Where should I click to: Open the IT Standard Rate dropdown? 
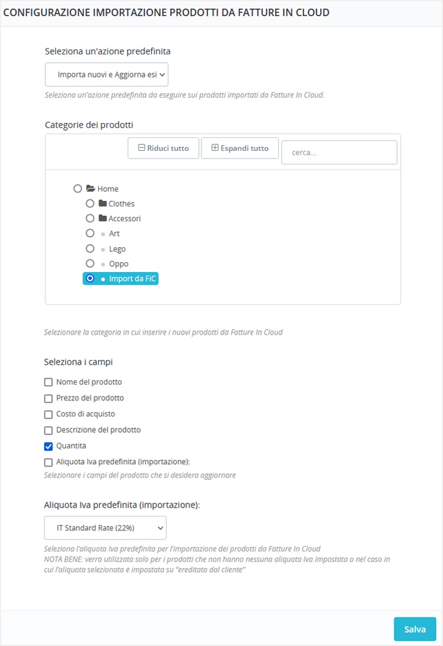(x=105, y=528)
